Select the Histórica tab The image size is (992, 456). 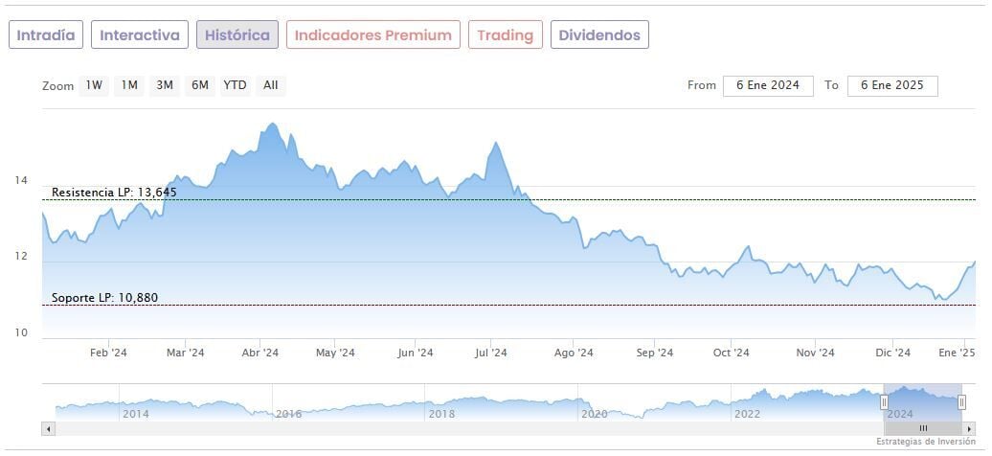[237, 35]
